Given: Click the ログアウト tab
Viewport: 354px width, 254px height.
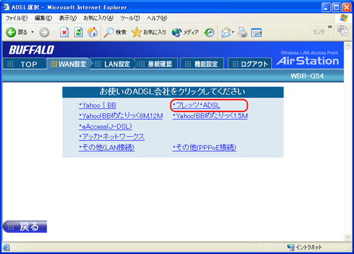Looking at the screenshot, I should point(250,64).
